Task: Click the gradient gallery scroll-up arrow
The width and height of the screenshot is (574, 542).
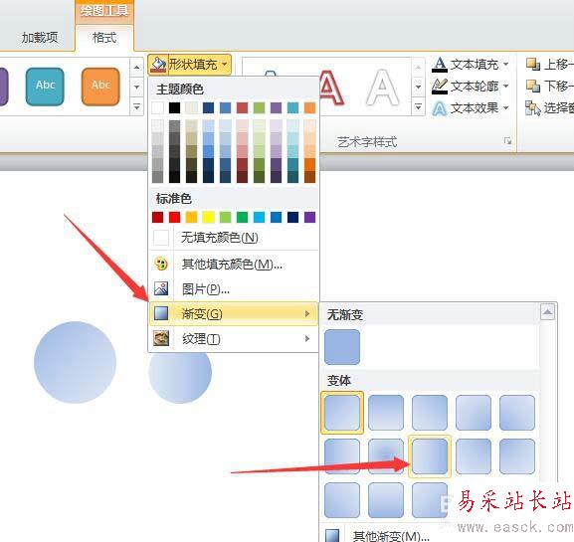Action: (x=548, y=312)
